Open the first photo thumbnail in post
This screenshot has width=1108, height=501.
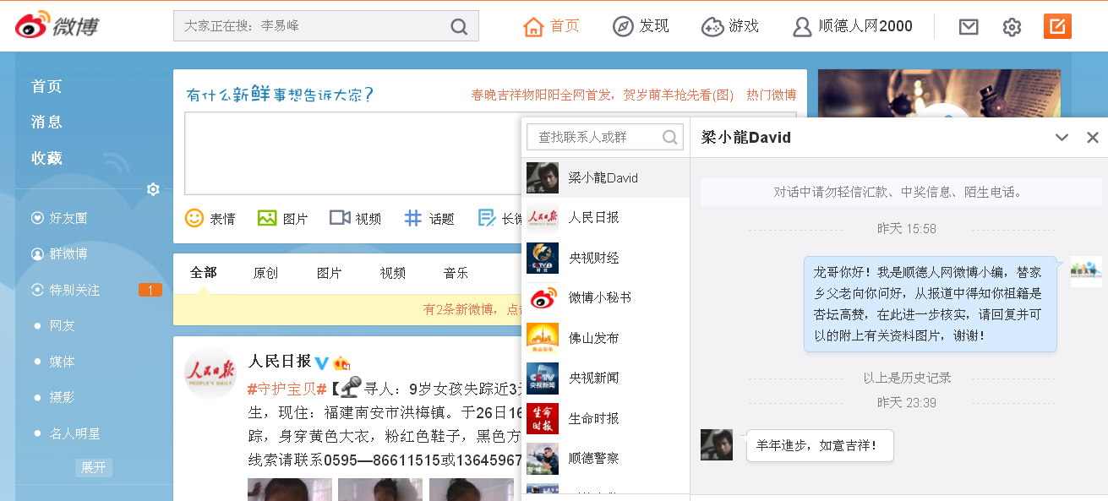tap(289, 490)
